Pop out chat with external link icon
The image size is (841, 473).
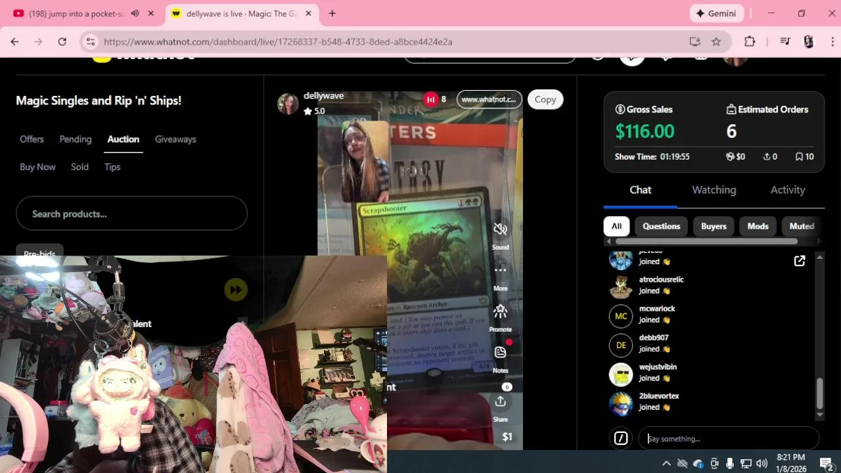click(800, 261)
